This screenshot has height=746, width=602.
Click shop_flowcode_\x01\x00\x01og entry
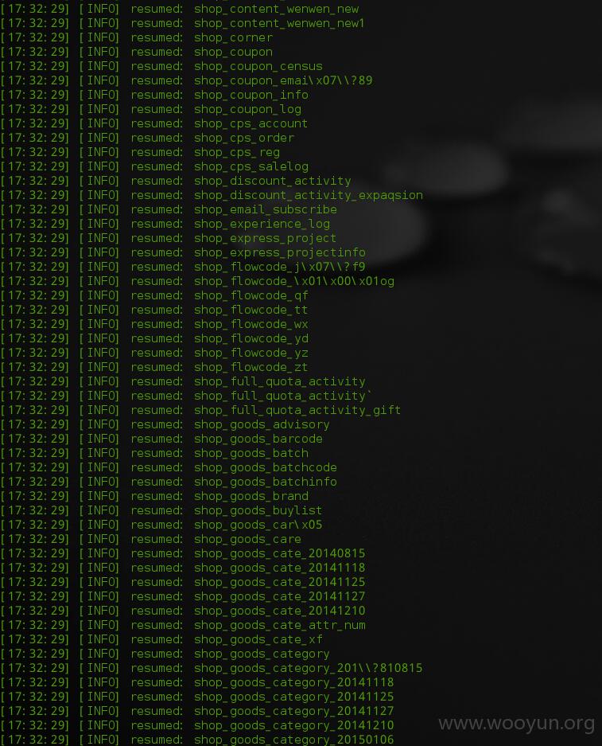click(x=294, y=281)
